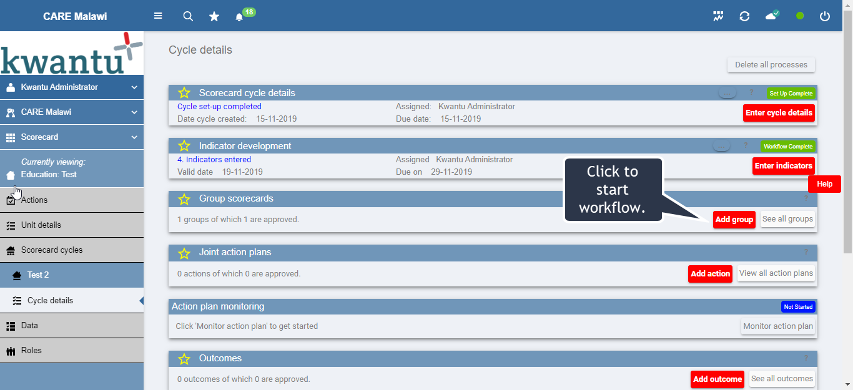This screenshot has width=853, height=390.
Task: Click Enter indicators button
Action: (784, 166)
